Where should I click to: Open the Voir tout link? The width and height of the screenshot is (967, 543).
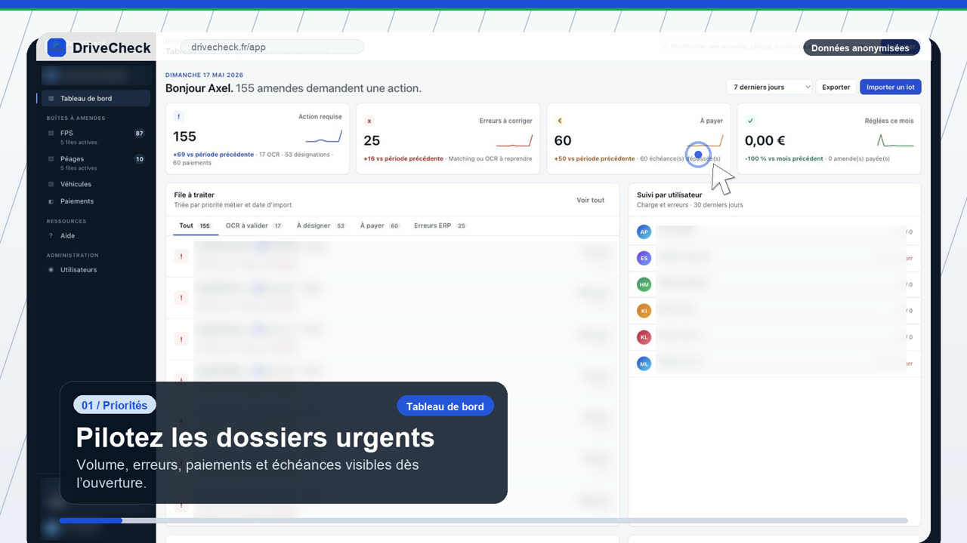[591, 201]
